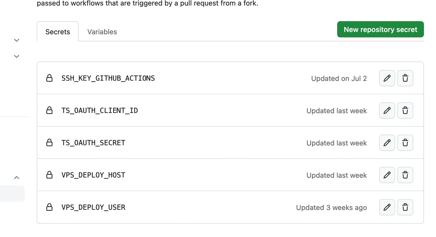Collapse the sidebar section with up chevron
The width and height of the screenshot is (436, 237).
click(17, 177)
